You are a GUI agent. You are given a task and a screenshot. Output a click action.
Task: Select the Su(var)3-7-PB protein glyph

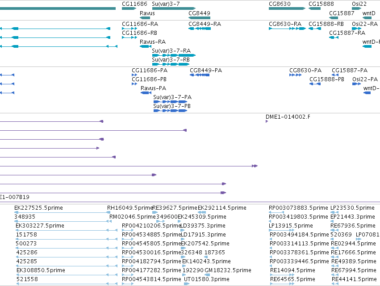(x=171, y=111)
